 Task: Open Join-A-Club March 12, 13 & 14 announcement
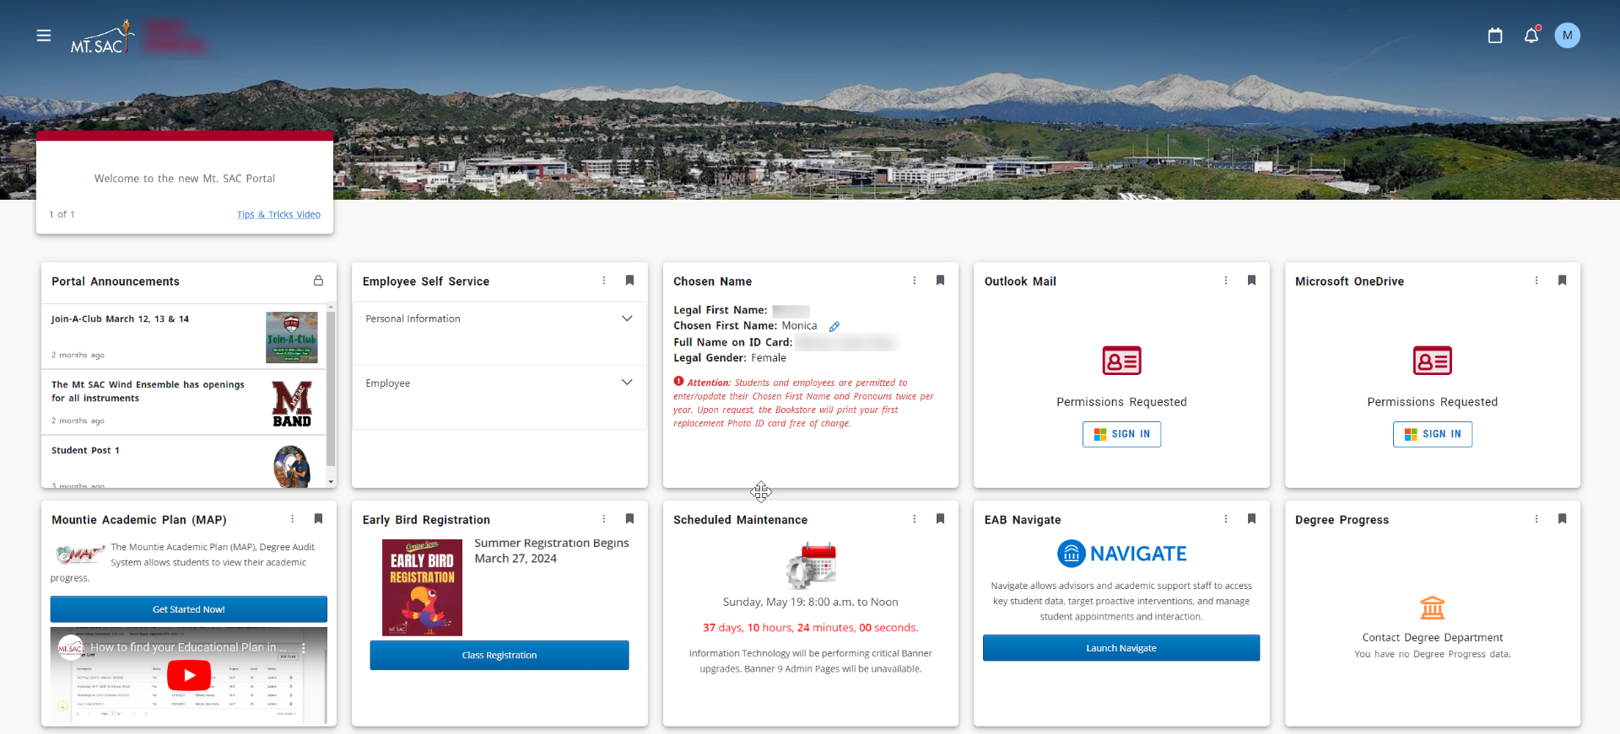pos(120,319)
